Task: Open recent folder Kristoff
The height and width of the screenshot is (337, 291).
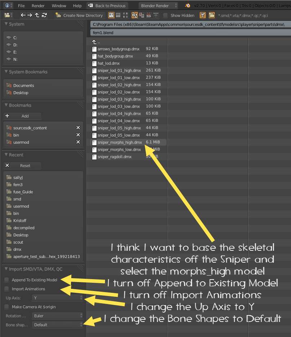Action: 43,221
